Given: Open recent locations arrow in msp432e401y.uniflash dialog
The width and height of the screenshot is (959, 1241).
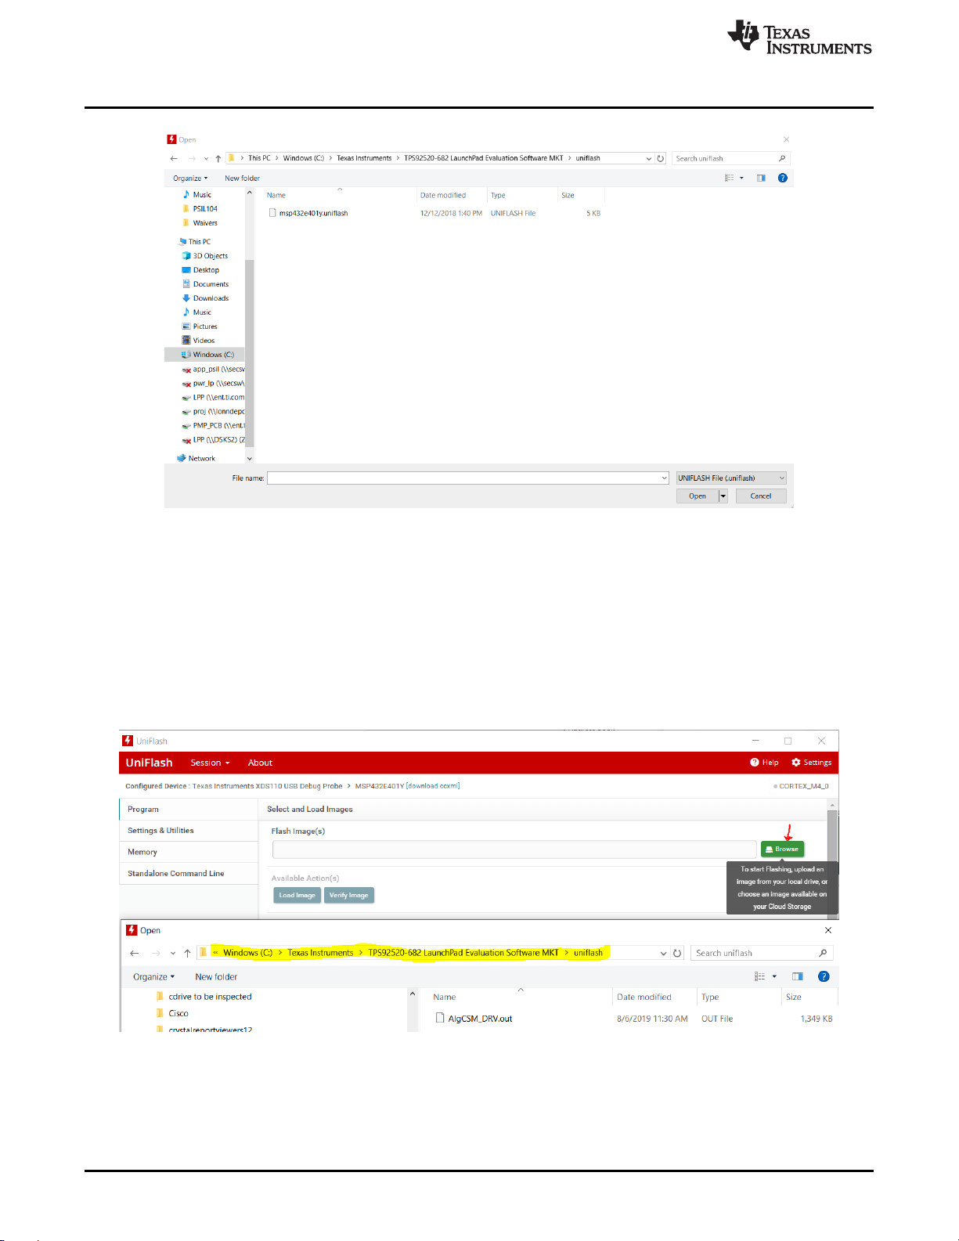Looking at the screenshot, I should pyautogui.click(x=206, y=158).
